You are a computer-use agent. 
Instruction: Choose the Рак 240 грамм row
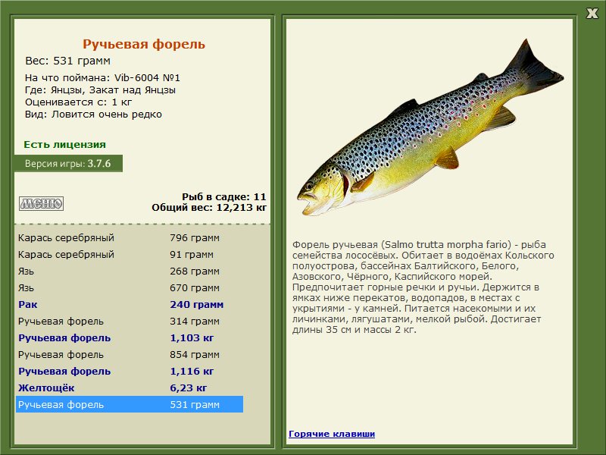tap(130, 304)
